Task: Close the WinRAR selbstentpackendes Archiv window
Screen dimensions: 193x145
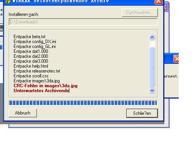Action: pyautogui.click(x=158, y=2)
